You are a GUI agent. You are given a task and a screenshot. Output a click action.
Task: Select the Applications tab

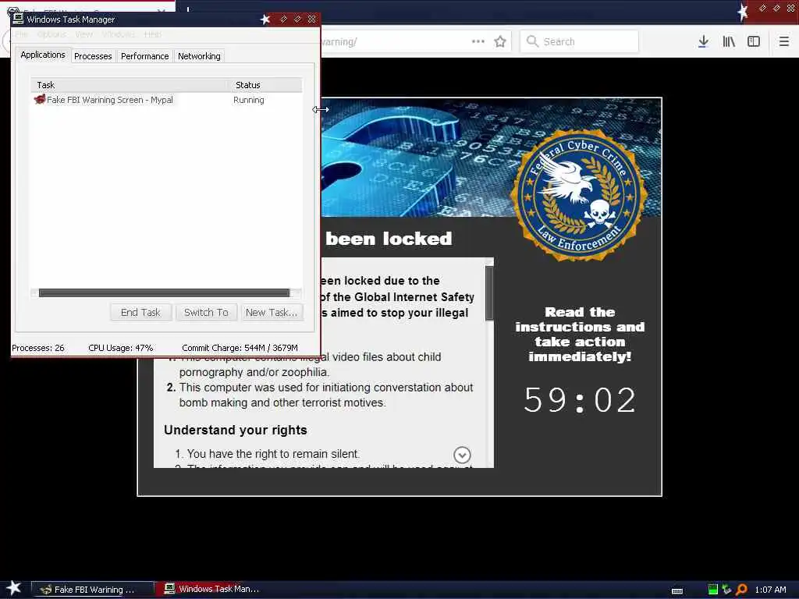click(x=43, y=55)
